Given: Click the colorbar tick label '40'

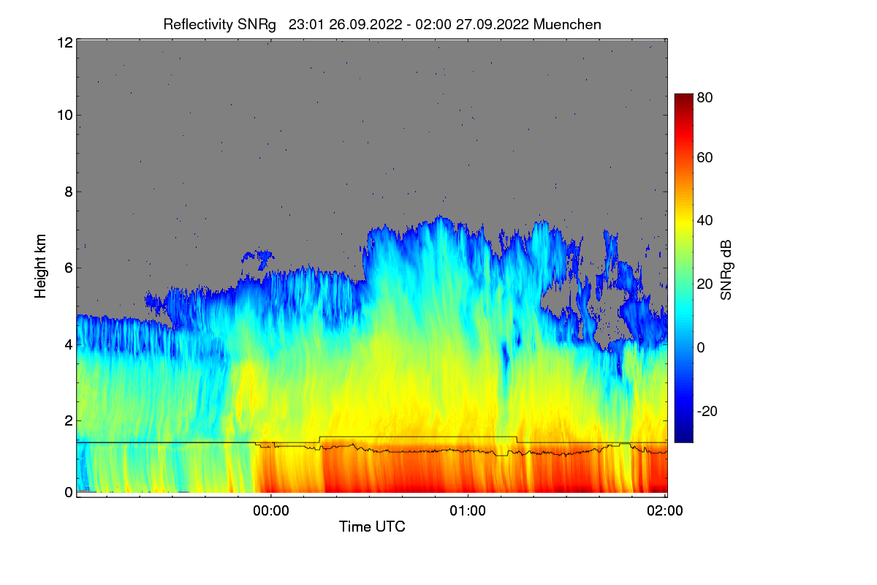Looking at the screenshot, I should click(705, 220).
